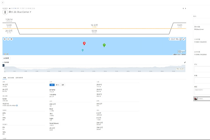210x140 pixels.
Task: Collapse the weather panel showing 30.6°
Action: point(169,39)
